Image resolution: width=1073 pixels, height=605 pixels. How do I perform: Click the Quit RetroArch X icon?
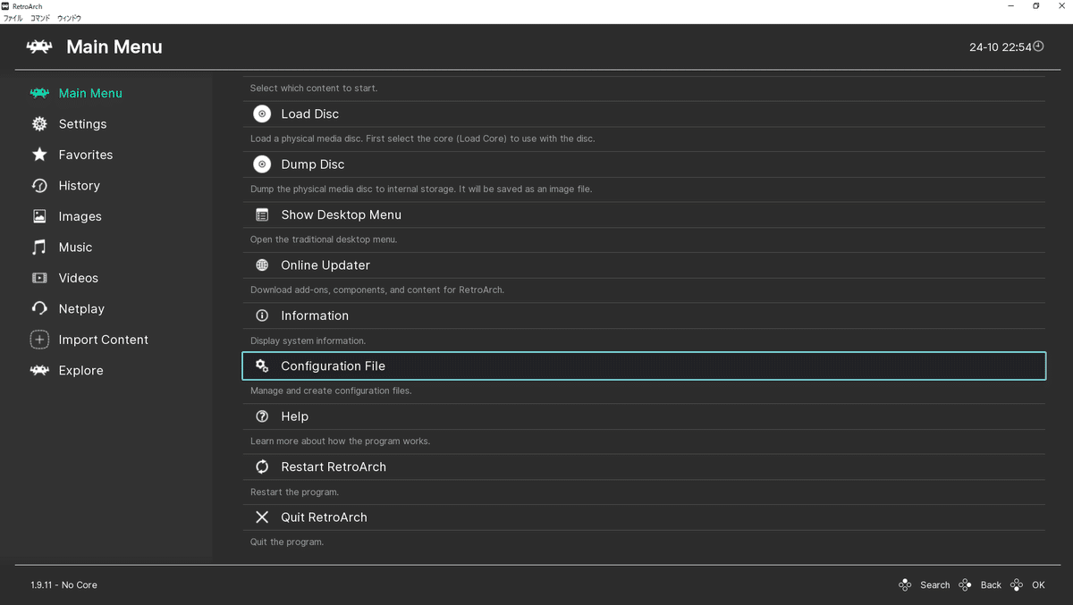coord(262,517)
